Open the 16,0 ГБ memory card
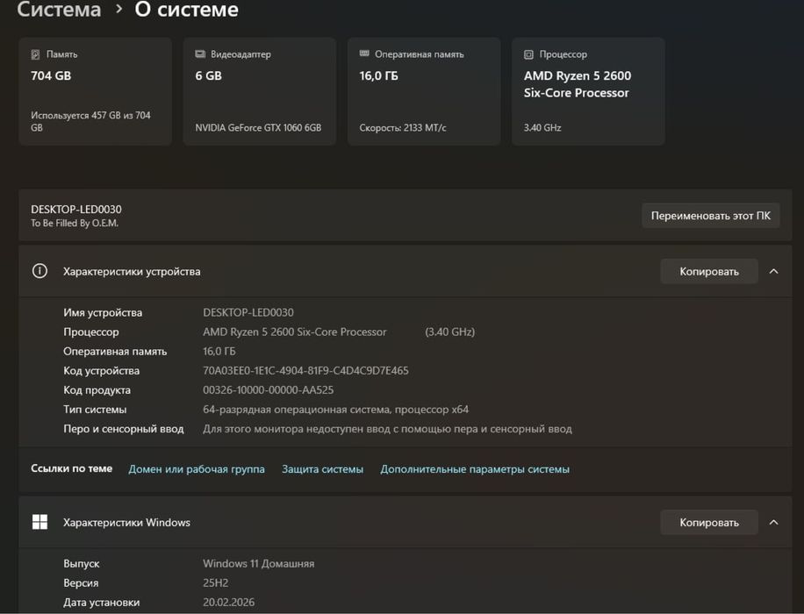The image size is (804, 614). 424,91
